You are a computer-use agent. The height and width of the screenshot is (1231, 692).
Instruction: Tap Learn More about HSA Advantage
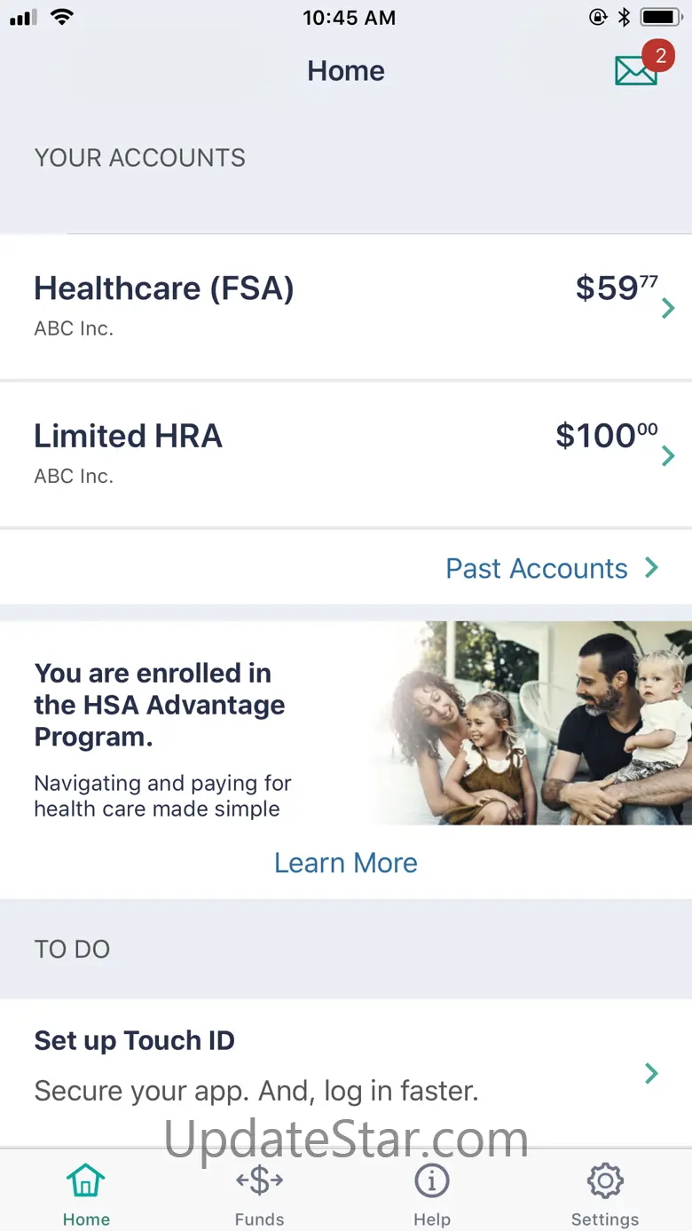pos(346,863)
